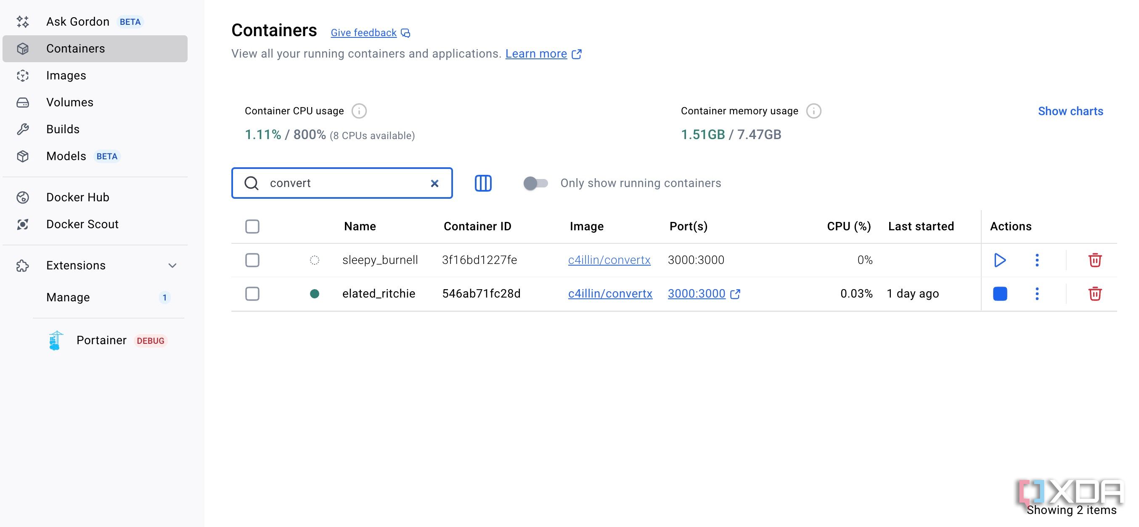Image resolution: width=1139 pixels, height=527 pixels.
Task: Click the Docker Scout icon
Action: click(x=23, y=224)
